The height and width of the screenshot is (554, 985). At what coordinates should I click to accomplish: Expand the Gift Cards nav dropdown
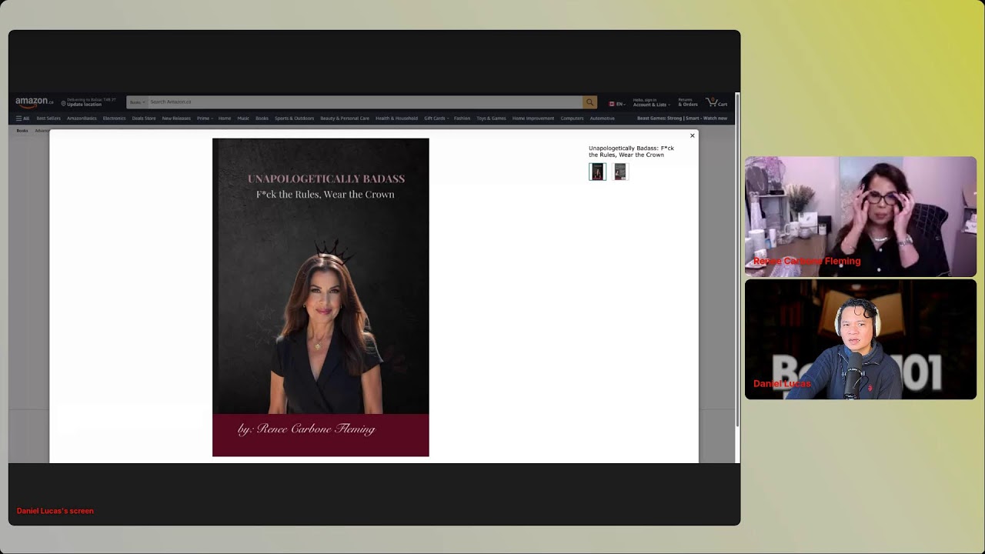click(436, 118)
